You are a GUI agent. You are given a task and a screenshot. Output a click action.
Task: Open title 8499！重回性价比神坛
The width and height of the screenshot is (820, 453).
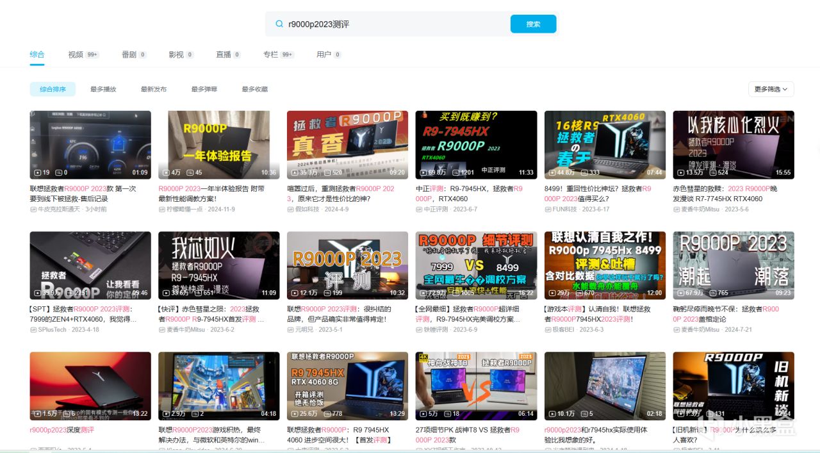click(598, 194)
